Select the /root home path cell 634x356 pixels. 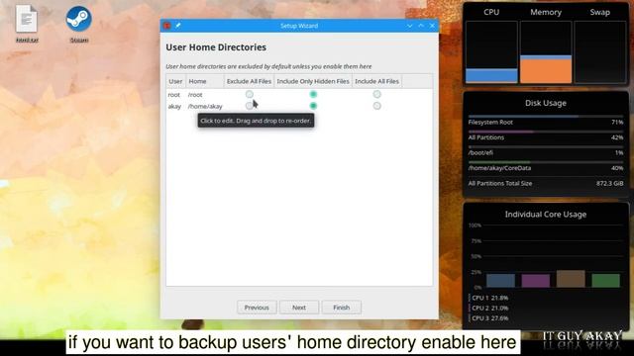point(195,95)
